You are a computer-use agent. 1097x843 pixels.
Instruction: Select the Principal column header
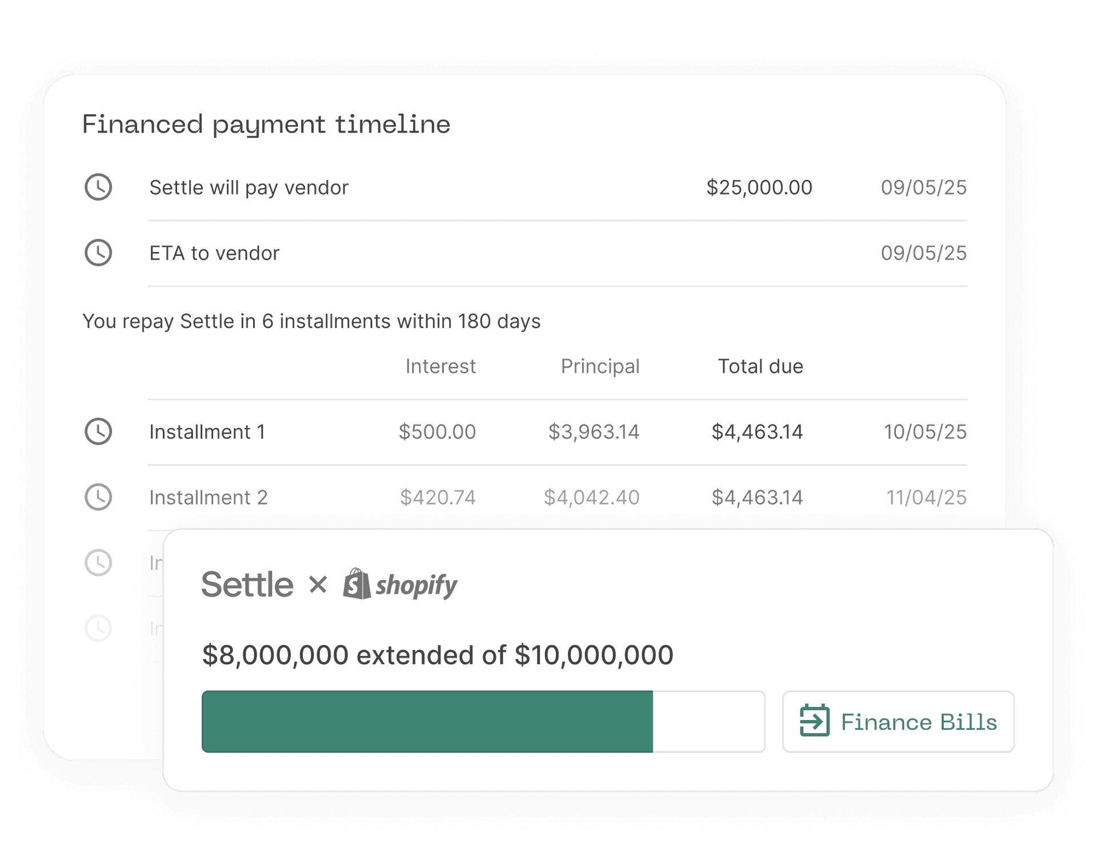[x=600, y=366]
